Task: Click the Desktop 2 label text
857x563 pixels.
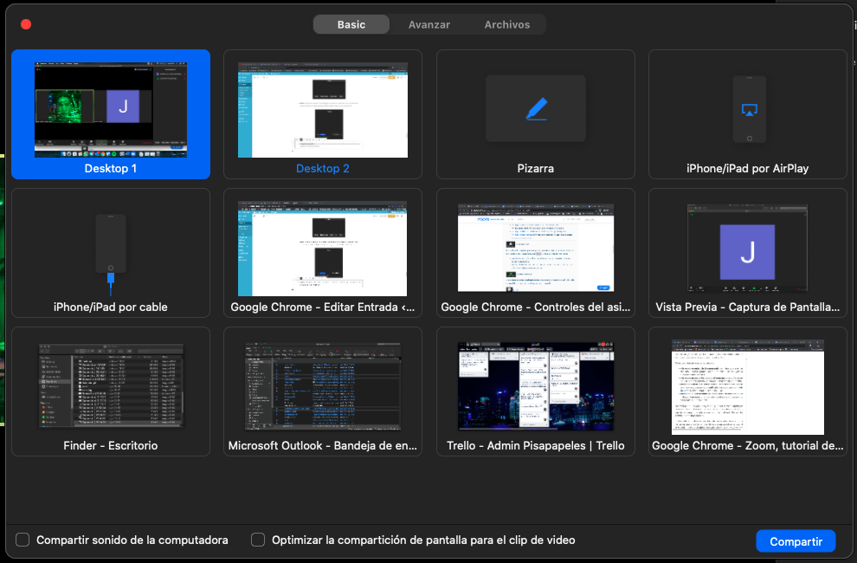Action: click(x=323, y=169)
